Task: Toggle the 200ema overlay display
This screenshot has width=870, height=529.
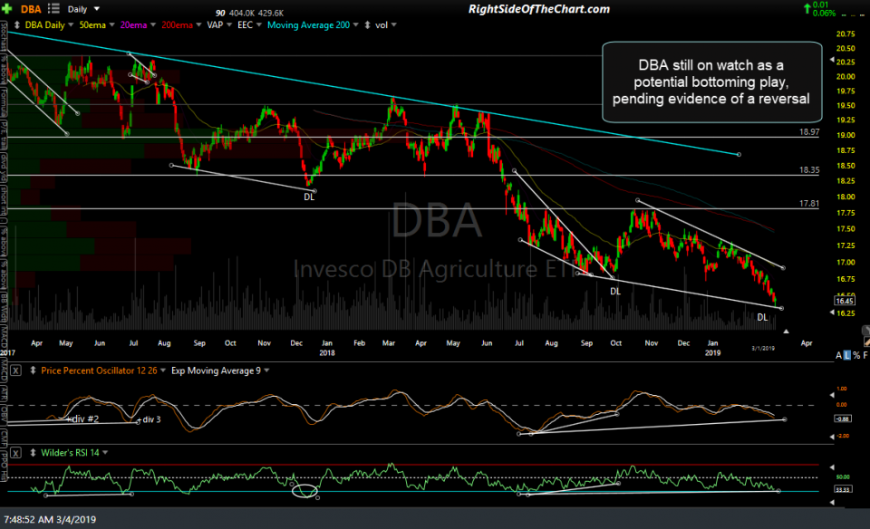Action: (x=178, y=25)
